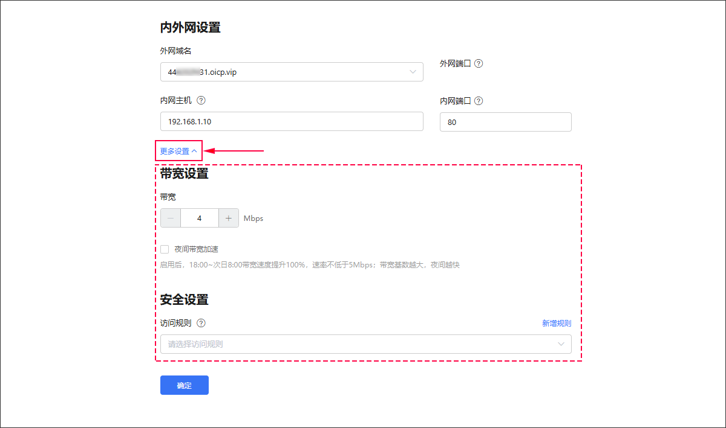
Task: Enable the 夜间带宽加速 checkbox
Action: click(165, 249)
